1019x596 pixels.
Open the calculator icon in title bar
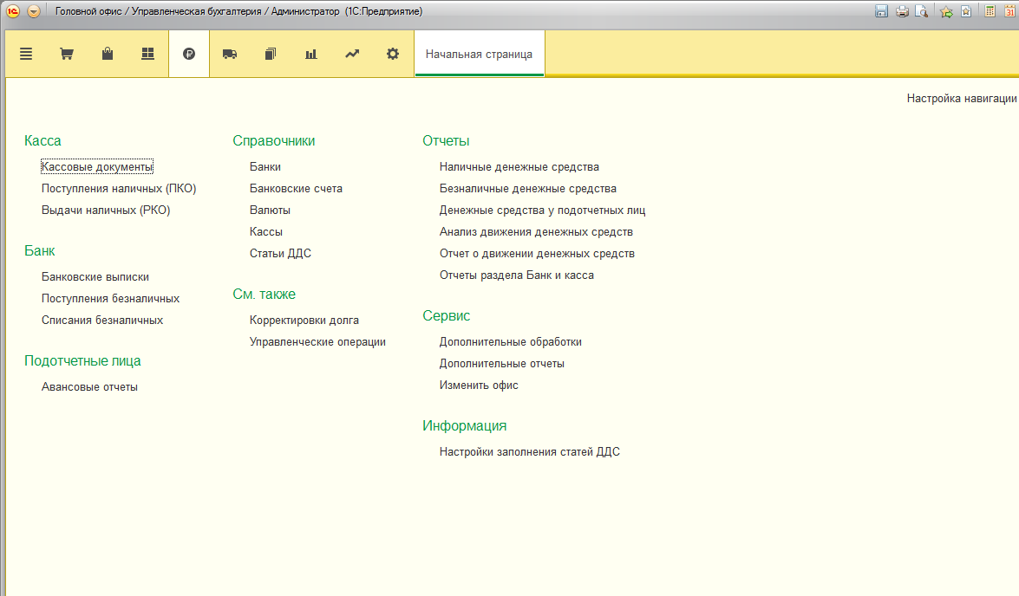tap(990, 11)
